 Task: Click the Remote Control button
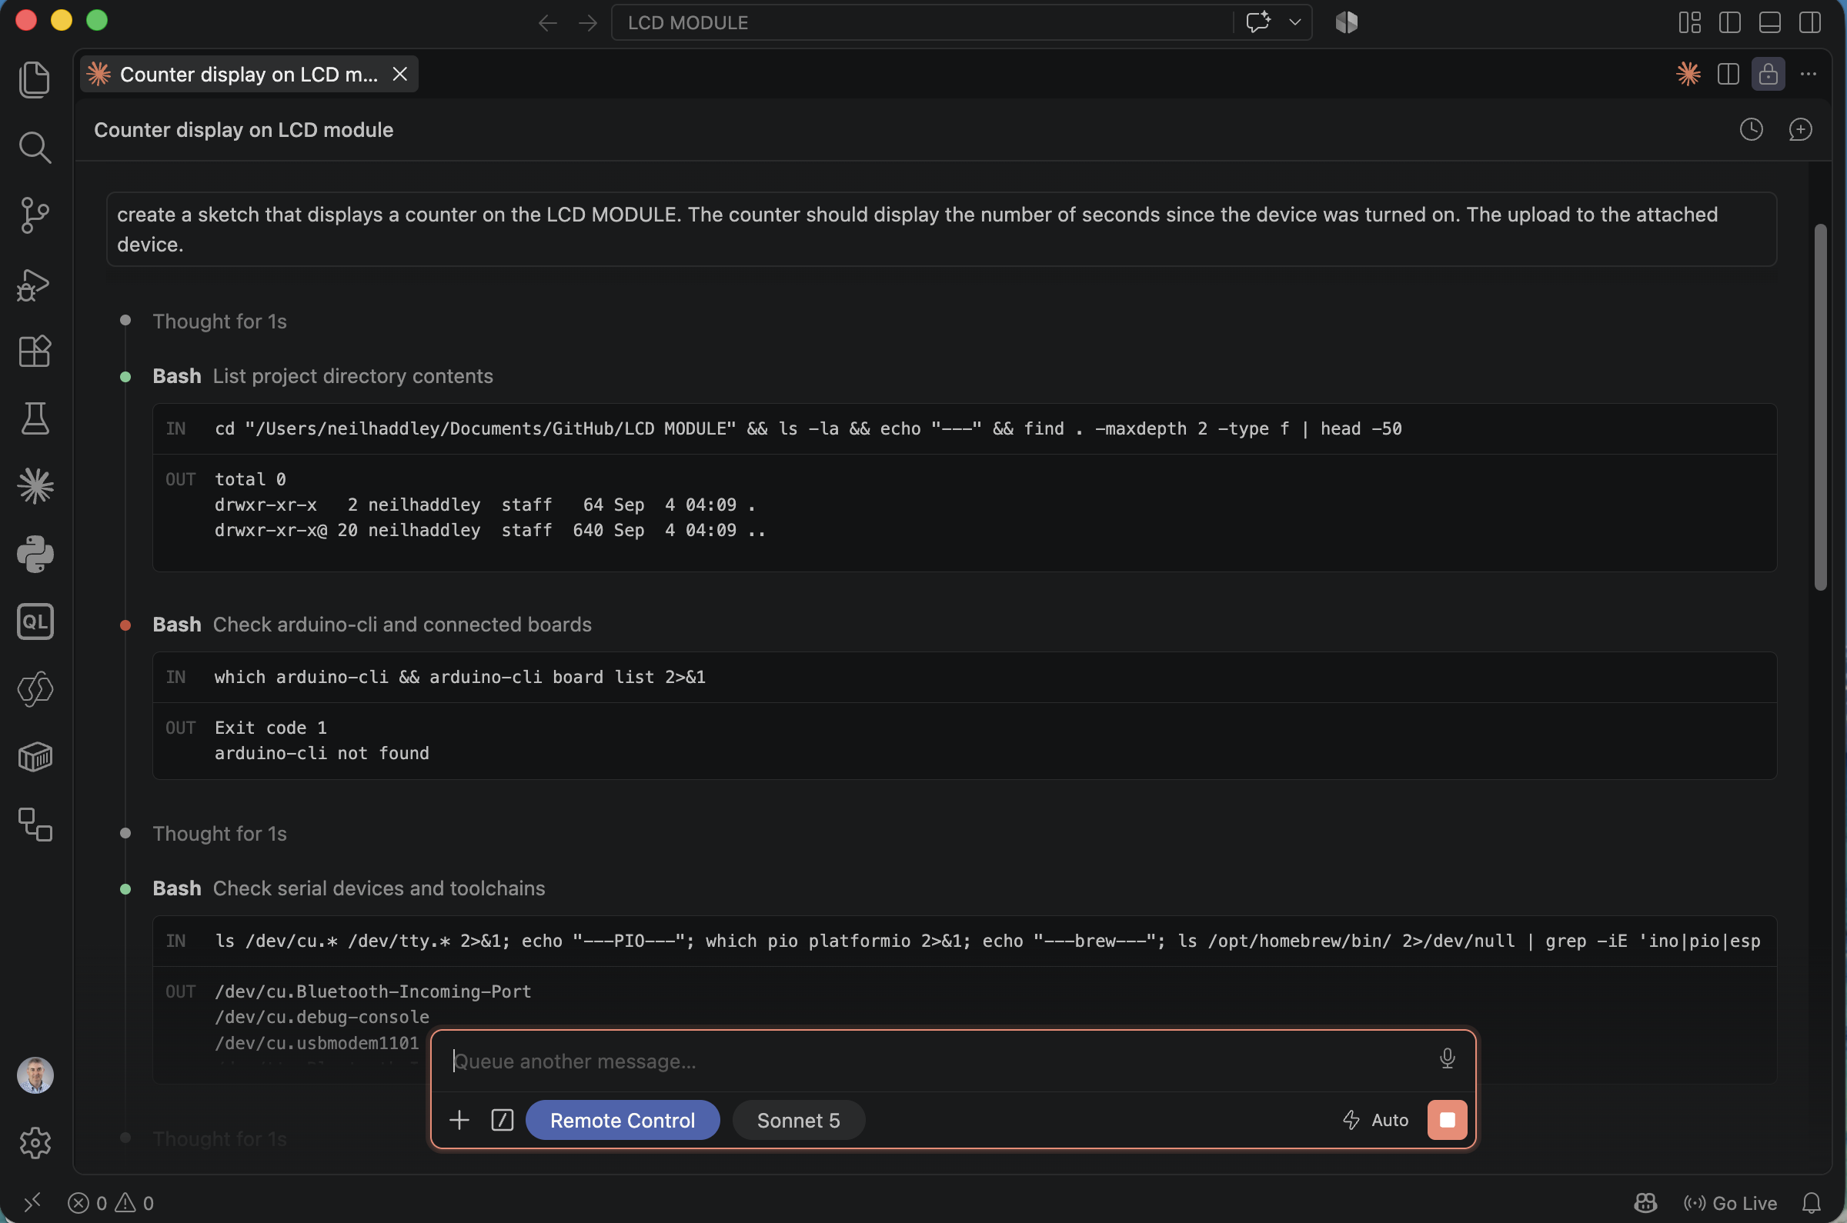pos(622,1120)
